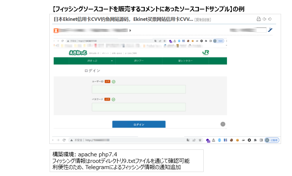
Task: Open purple extension icon in bottom toolbar
Action: [x=208, y=141]
